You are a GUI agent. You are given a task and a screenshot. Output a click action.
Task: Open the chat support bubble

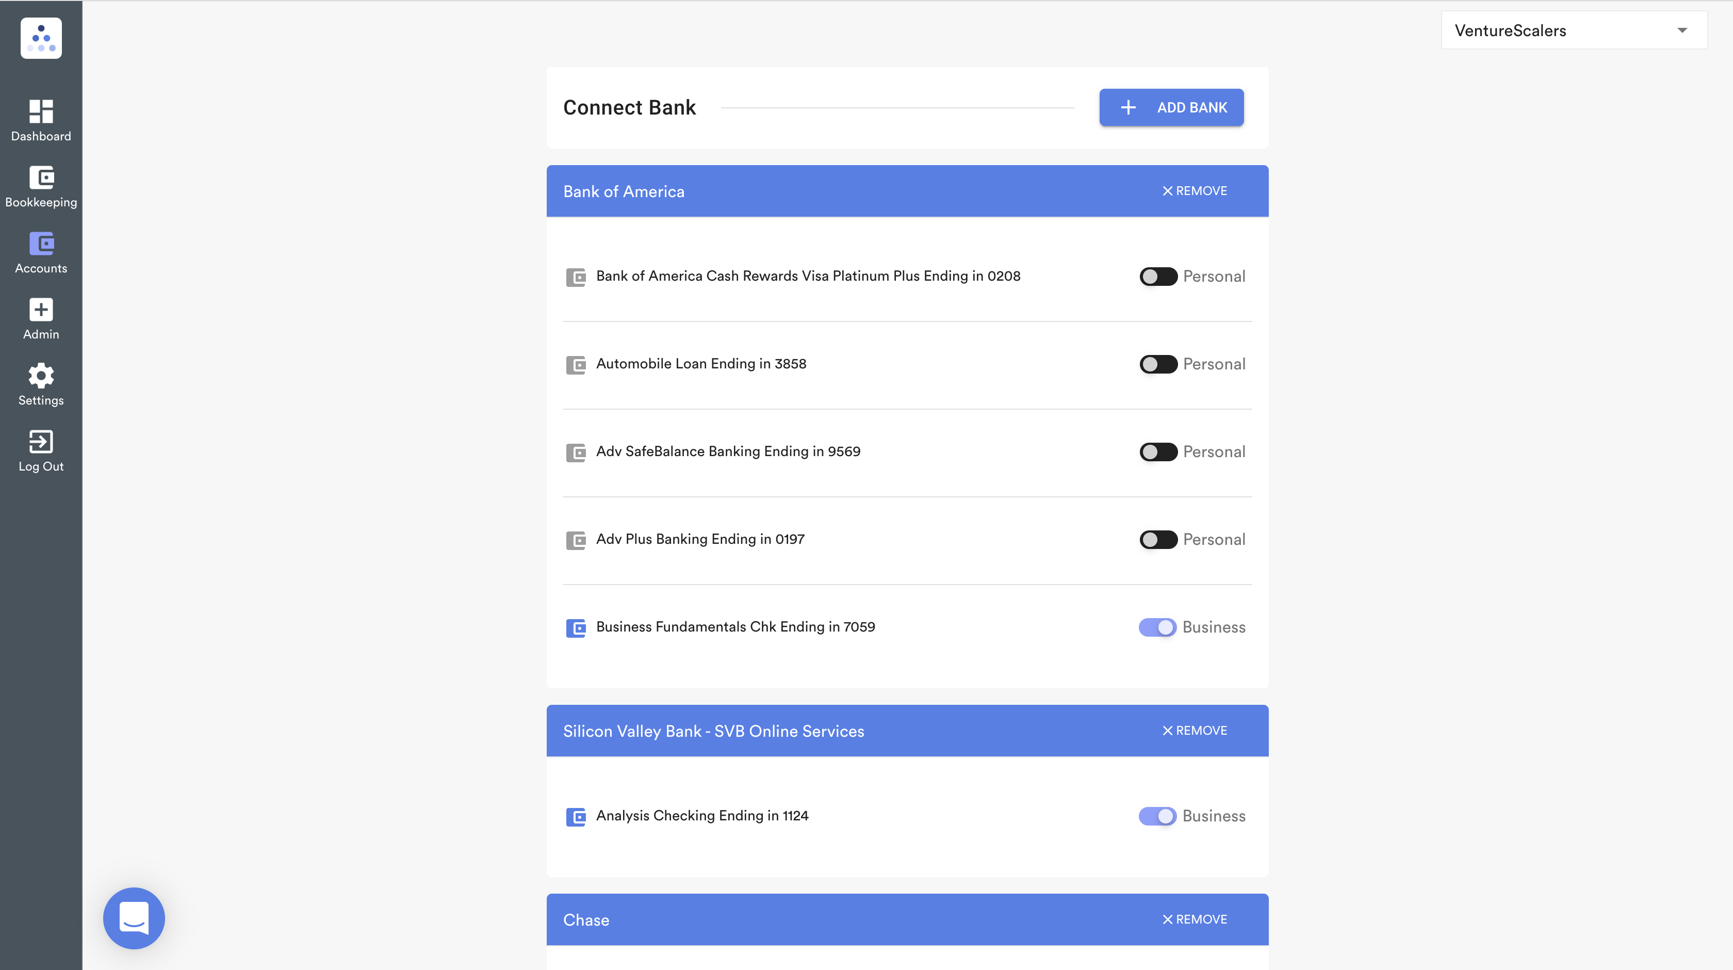[x=134, y=918]
